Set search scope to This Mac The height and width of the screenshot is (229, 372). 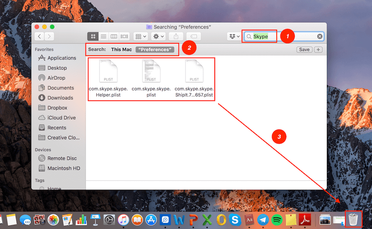121,49
